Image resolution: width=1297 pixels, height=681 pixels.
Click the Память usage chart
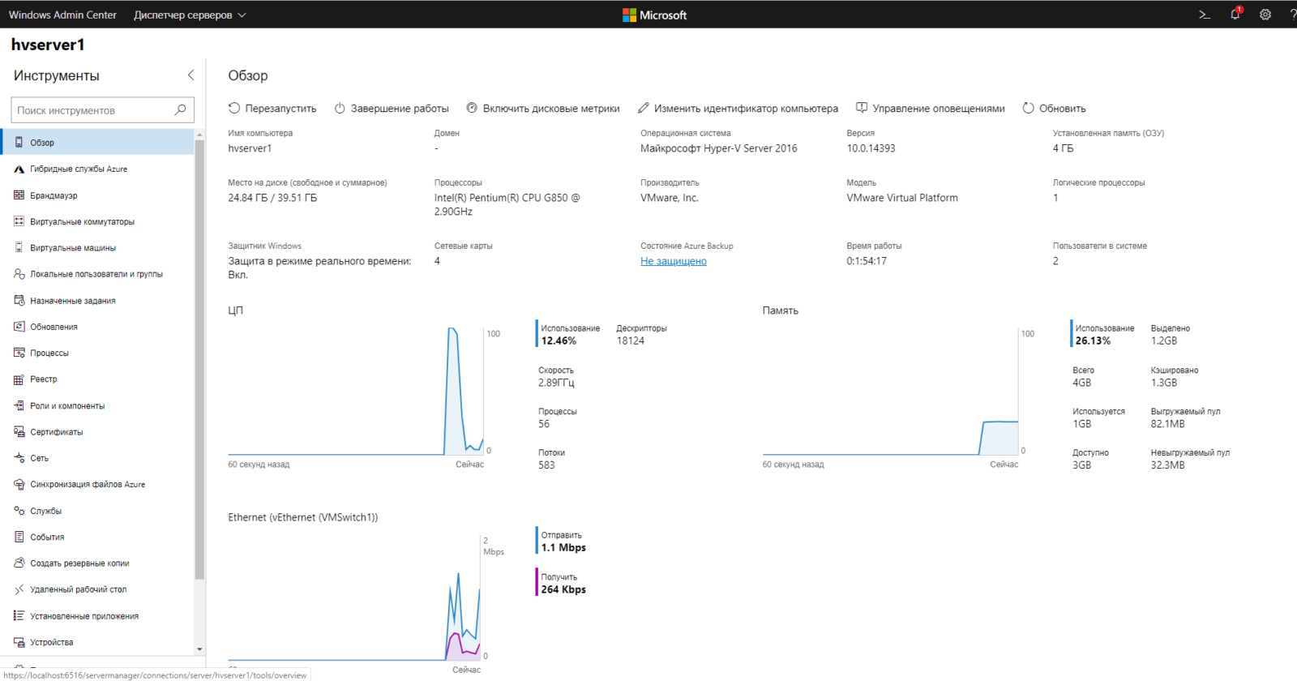pos(890,391)
